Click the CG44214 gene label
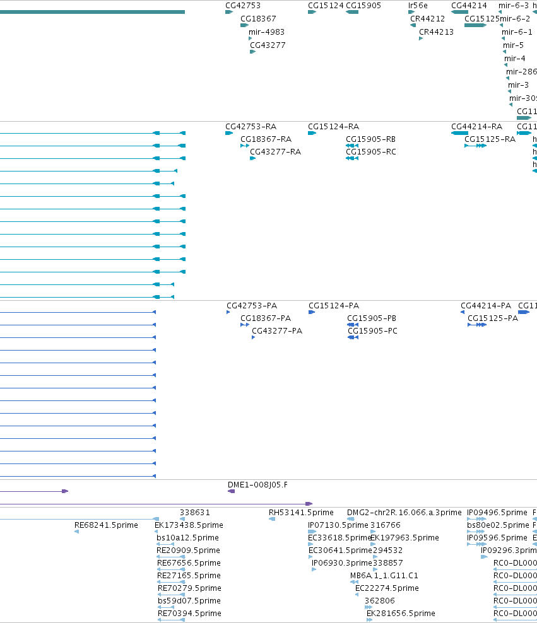This screenshot has width=537, height=623. pyautogui.click(x=469, y=6)
